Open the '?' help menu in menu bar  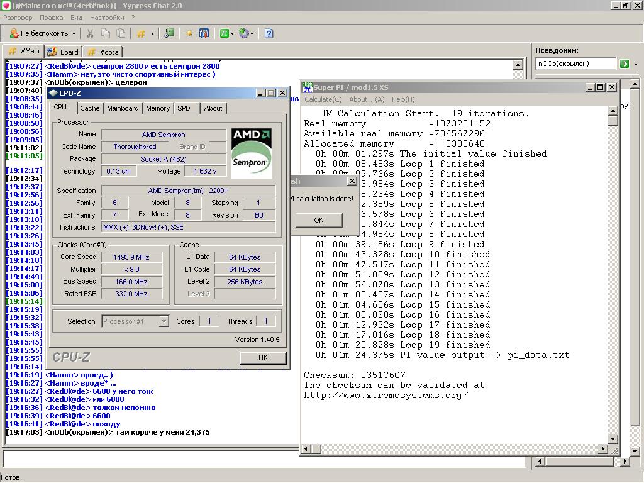133,18
